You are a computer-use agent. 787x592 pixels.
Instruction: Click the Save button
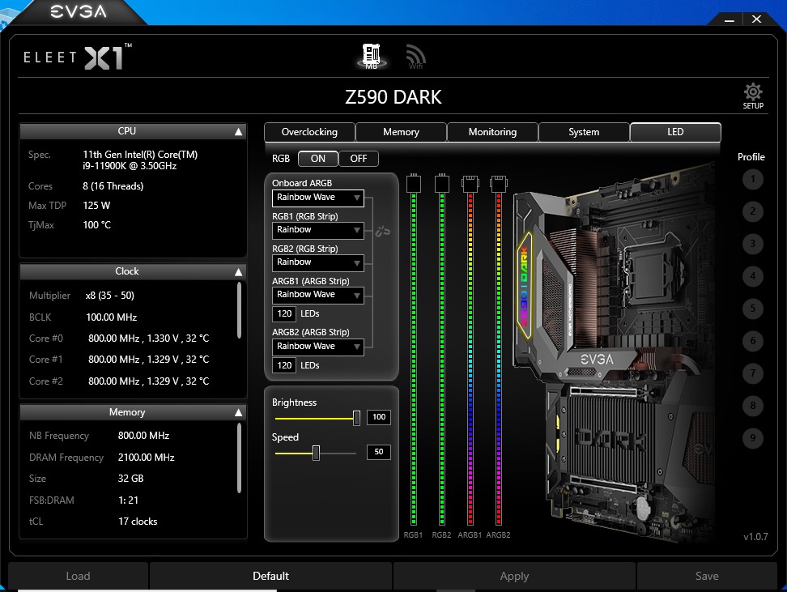click(x=707, y=576)
